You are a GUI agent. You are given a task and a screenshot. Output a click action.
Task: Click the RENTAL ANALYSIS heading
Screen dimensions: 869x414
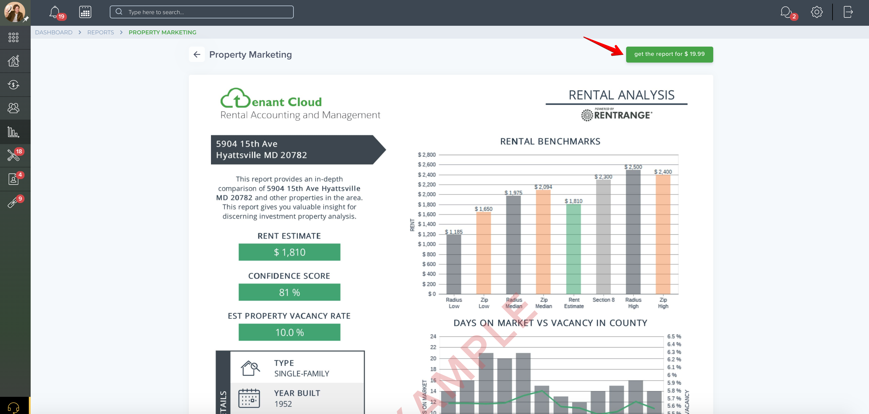coord(621,95)
